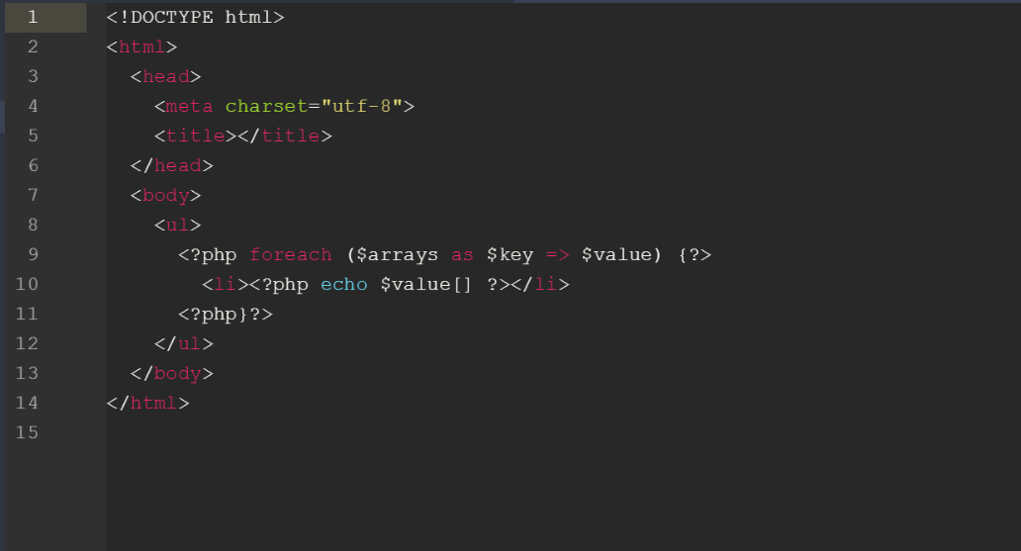
Task: Place cursor on the echo keyword
Action: coord(344,284)
